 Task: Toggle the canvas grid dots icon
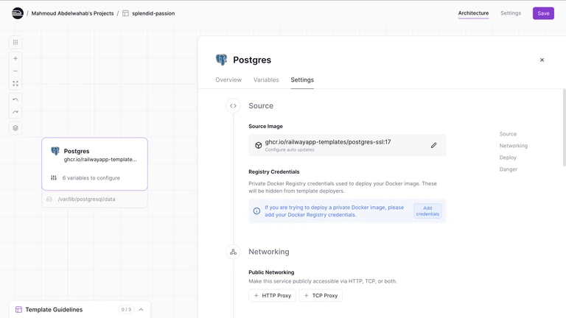click(x=15, y=42)
